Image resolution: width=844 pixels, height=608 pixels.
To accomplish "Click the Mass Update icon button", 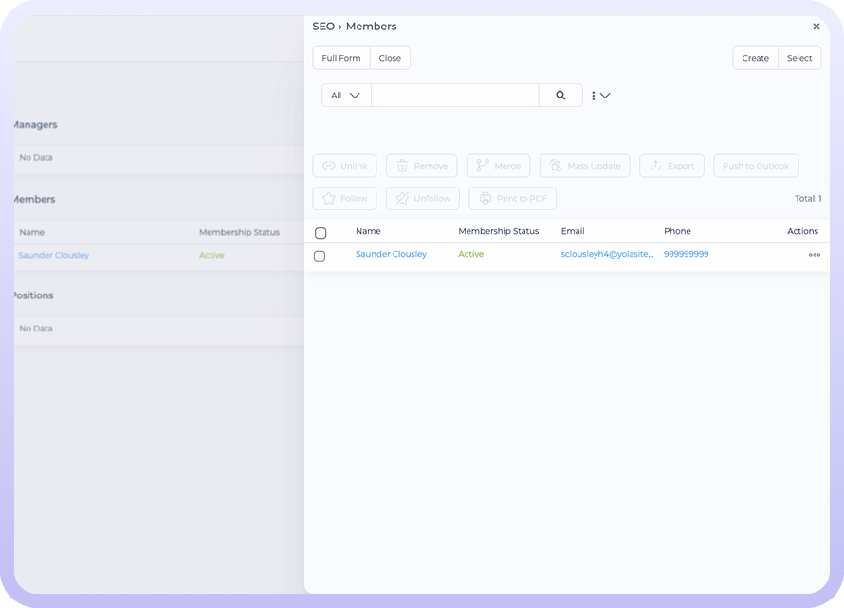I will [584, 166].
